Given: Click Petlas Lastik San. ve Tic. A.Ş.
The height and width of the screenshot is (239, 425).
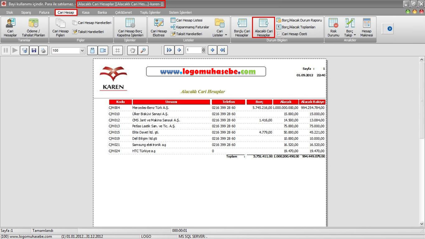Looking at the screenshot, I should 153,126.
